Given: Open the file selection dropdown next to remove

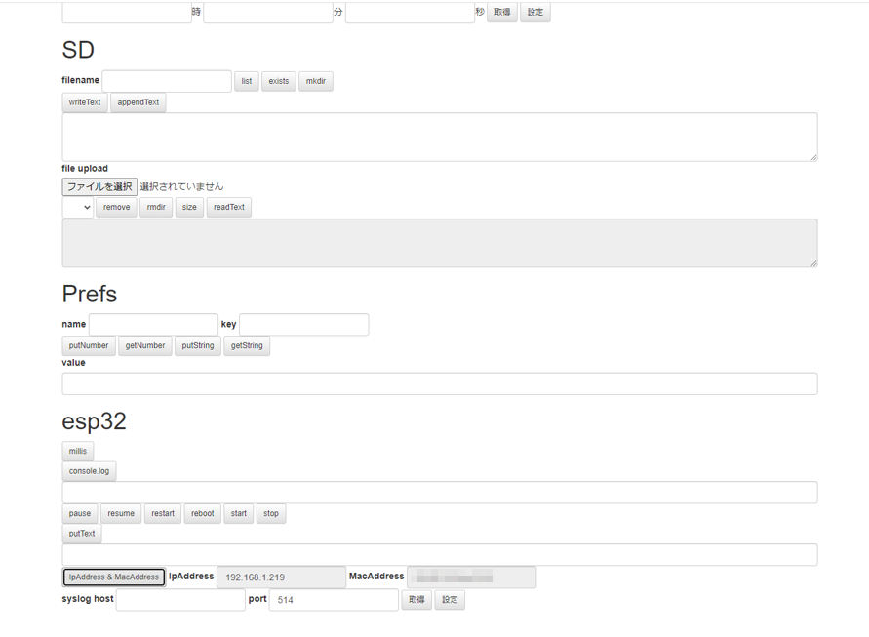Looking at the screenshot, I should pos(77,207).
